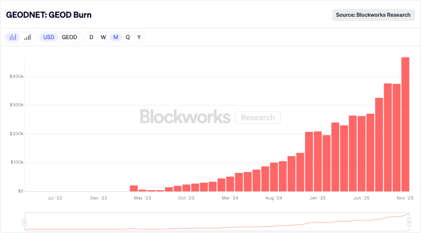Image resolution: width=421 pixels, height=233 pixels.
Task: Click the Jun '25 date label
Action: point(361,198)
